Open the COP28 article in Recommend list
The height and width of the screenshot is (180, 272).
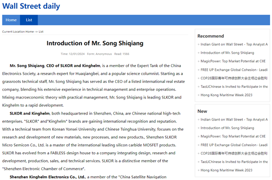(x=234, y=78)
